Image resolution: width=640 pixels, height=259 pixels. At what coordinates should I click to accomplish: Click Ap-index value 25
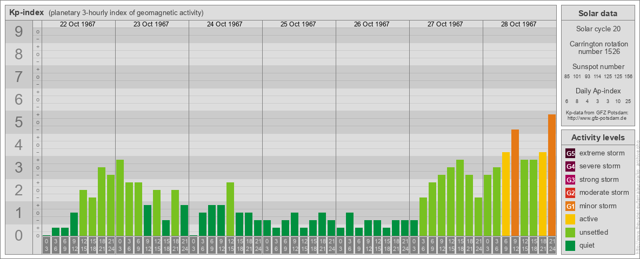(x=628, y=101)
